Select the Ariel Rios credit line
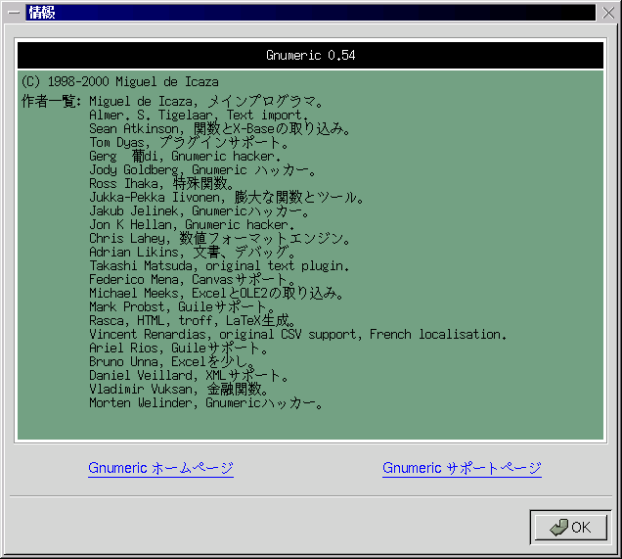This screenshot has height=559, width=622. tap(179, 348)
